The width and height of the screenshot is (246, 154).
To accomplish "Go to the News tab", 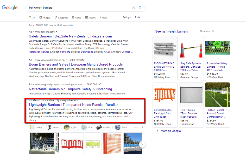I will pyautogui.click(x=77, y=18).
